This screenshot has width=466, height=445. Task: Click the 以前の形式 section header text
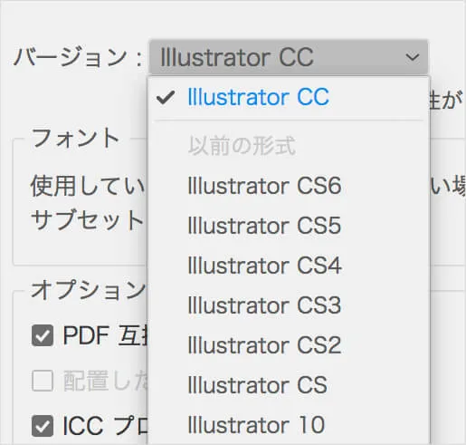(242, 146)
